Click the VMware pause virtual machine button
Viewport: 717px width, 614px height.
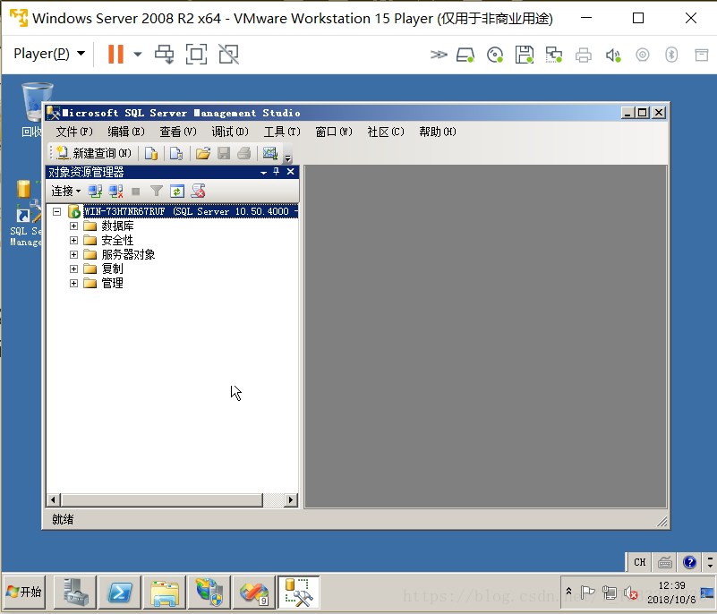[115, 54]
